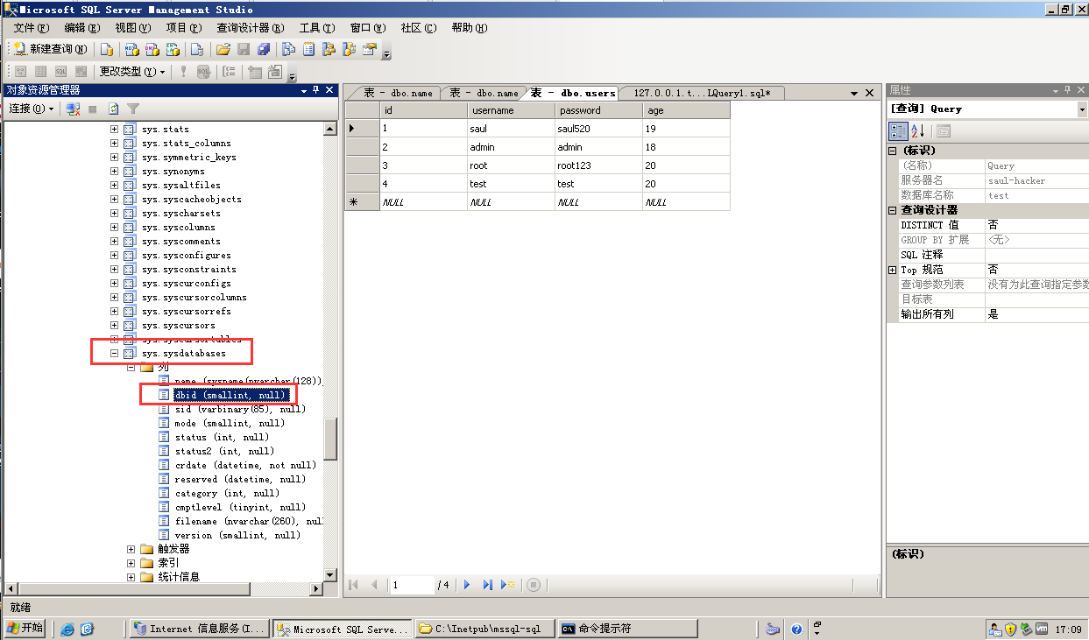This screenshot has width=1089, height=640.
Task: Open the 视图 (View) menu
Action: pos(131,28)
